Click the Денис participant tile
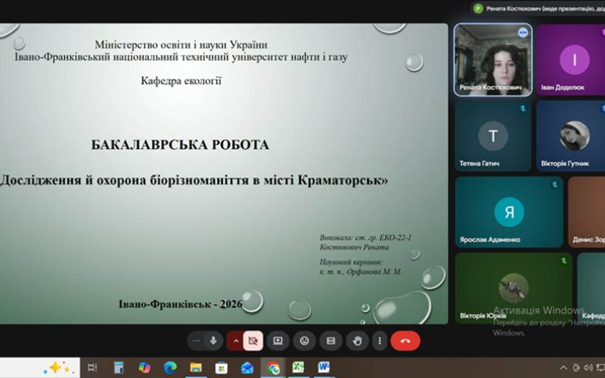The image size is (605, 378). click(587, 212)
